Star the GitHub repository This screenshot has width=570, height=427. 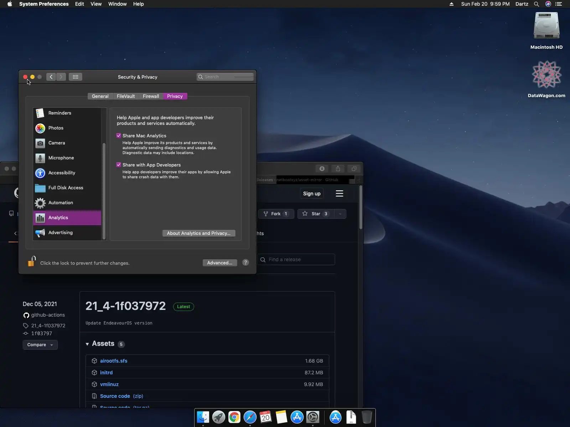click(x=316, y=214)
